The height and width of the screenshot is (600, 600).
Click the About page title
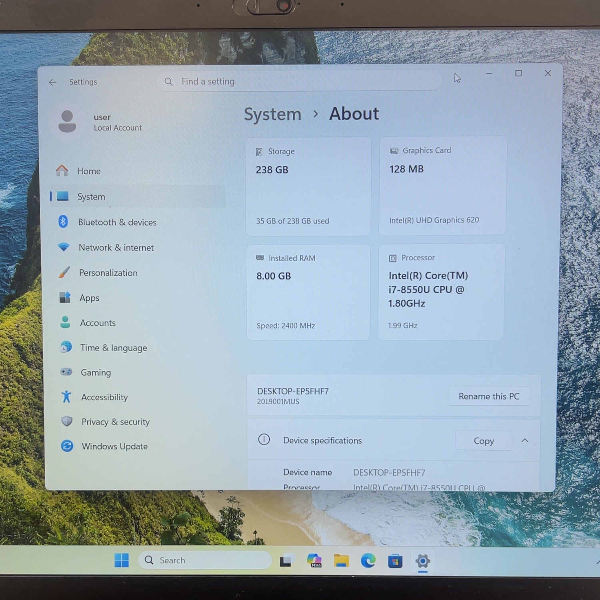(x=354, y=114)
